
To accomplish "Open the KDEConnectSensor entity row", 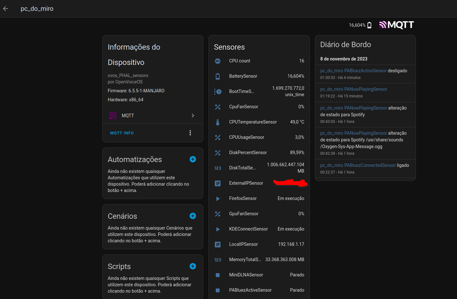I will pyautogui.click(x=259, y=229).
